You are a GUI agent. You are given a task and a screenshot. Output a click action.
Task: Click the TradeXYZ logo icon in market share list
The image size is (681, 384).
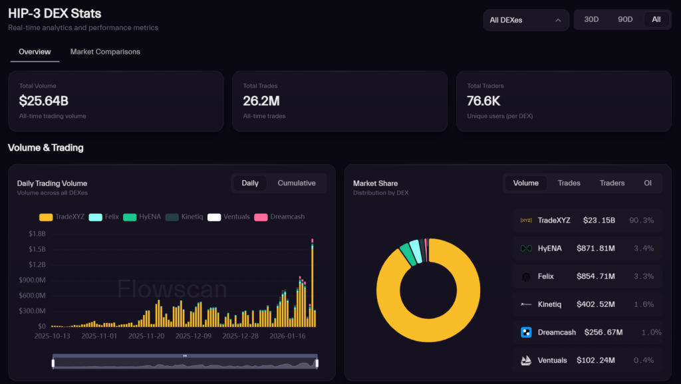point(526,220)
